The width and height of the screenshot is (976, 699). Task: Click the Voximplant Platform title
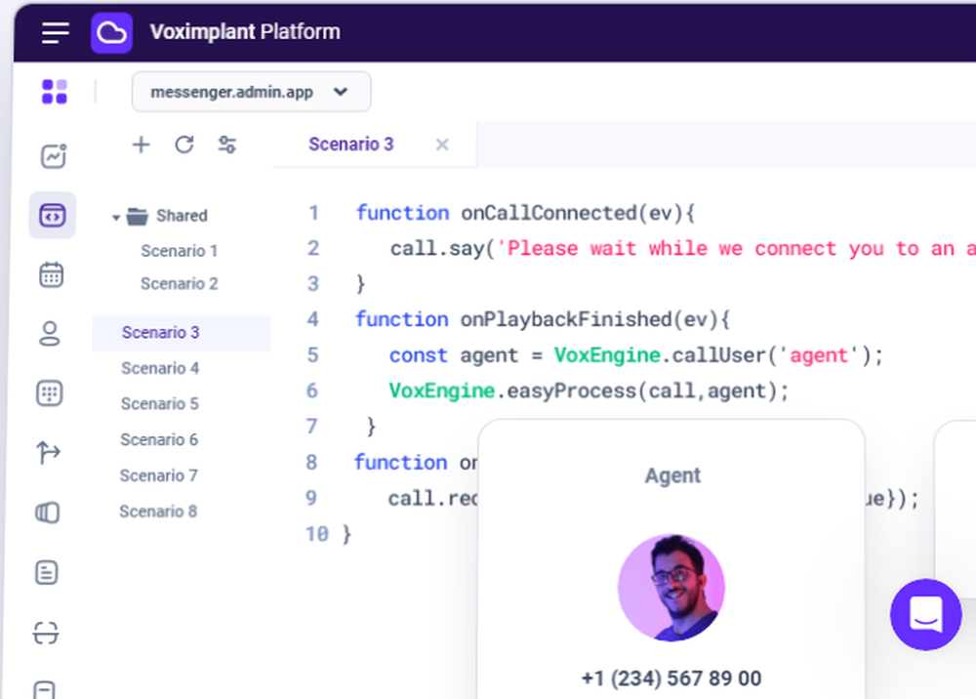[x=245, y=32]
